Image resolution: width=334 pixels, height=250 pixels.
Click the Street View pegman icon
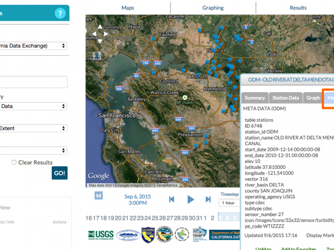(97, 56)
